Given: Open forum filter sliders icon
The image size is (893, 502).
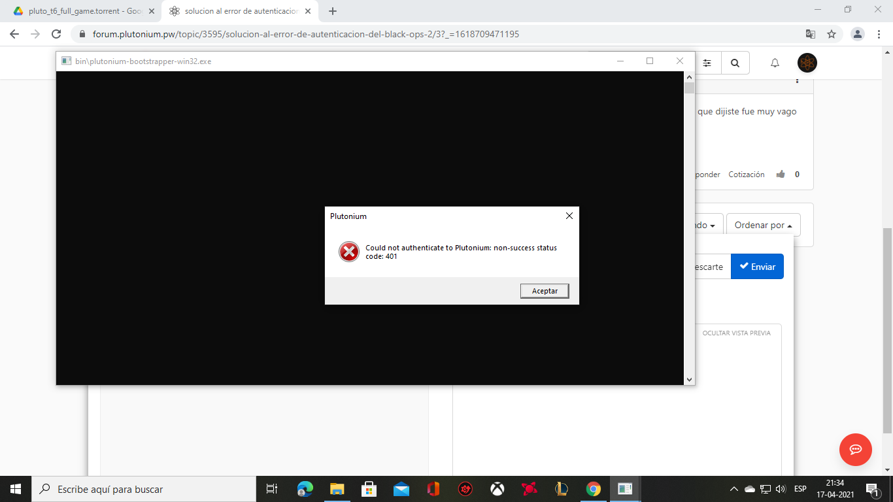Looking at the screenshot, I should (707, 63).
